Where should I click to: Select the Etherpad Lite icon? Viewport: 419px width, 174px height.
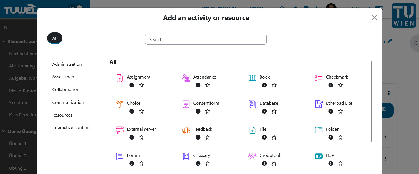(x=319, y=104)
